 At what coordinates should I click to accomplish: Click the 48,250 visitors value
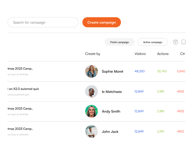tap(139, 71)
